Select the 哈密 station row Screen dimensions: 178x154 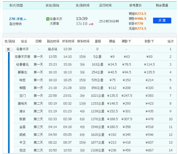pos(95,80)
